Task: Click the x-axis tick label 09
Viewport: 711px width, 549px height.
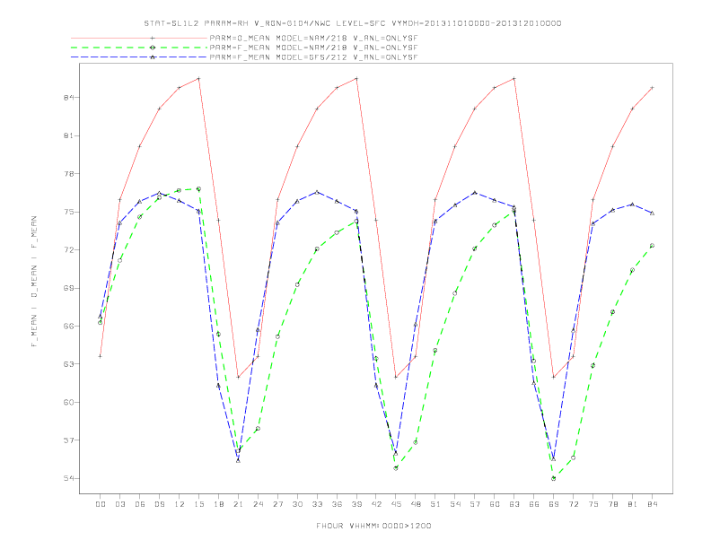Action: [159, 504]
